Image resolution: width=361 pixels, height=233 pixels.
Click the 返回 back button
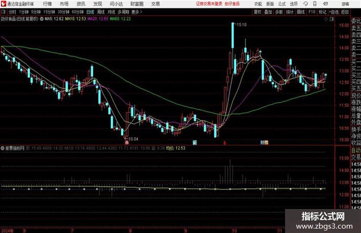click(x=345, y=12)
